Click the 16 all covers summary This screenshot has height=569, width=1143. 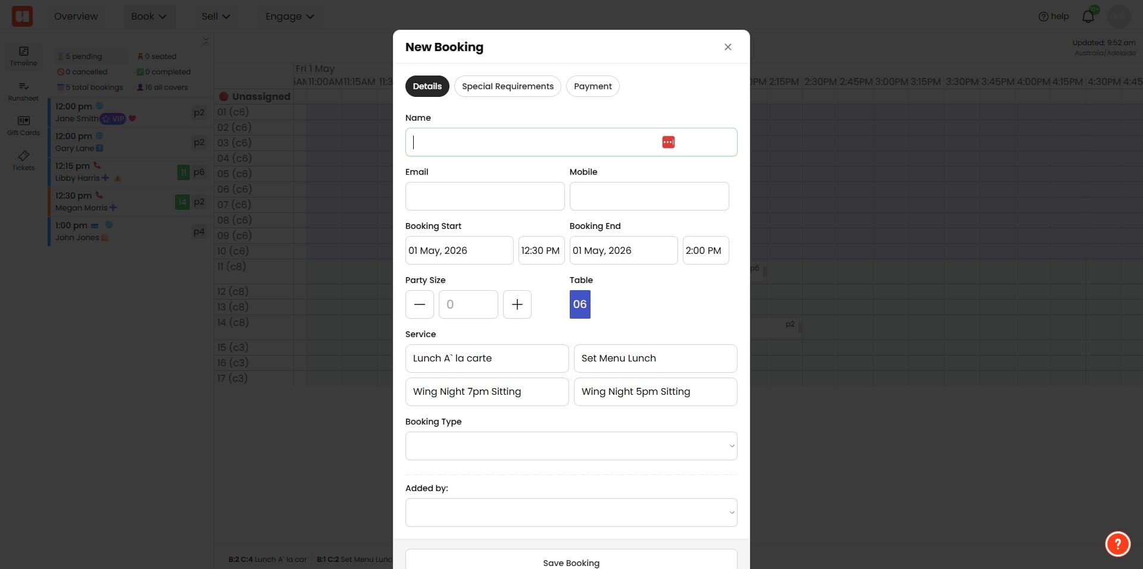pyautogui.click(x=163, y=87)
